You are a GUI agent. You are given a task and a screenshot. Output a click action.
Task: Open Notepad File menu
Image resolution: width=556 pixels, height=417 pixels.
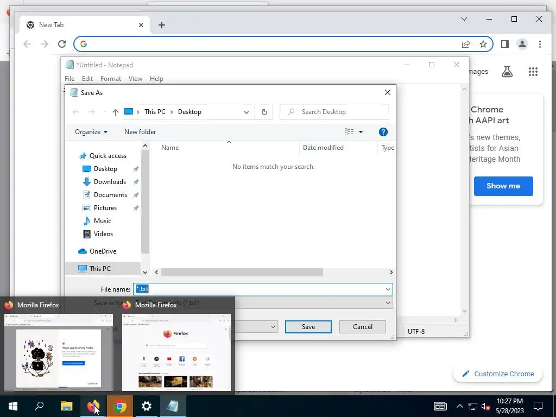tap(69, 79)
